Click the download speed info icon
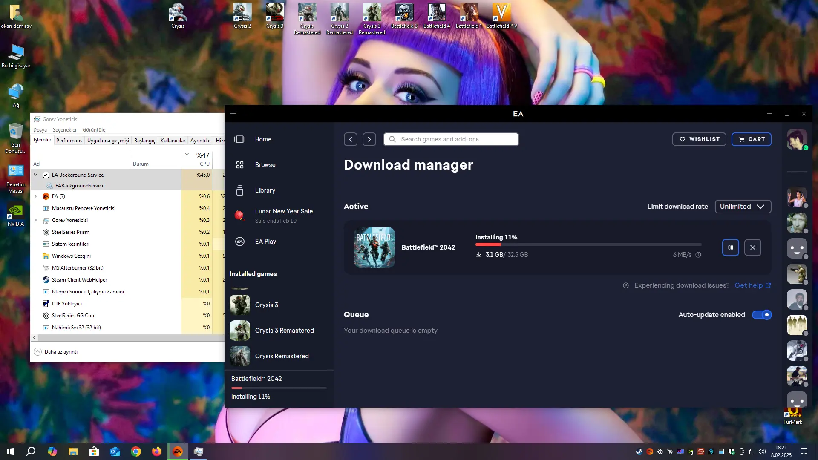The height and width of the screenshot is (460, 818). coord(698,255)
